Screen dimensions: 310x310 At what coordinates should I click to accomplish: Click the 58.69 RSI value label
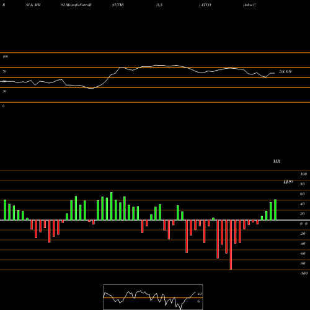click(285, 72)
